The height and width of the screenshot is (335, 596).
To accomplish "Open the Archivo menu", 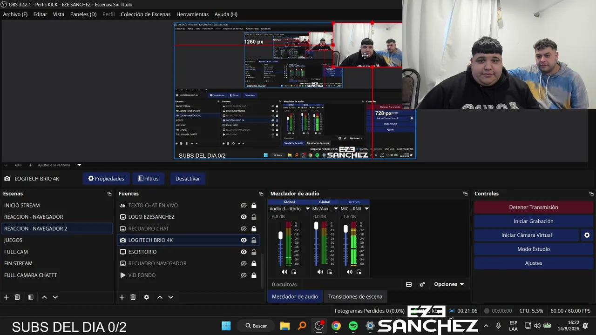I will [x=15, y=14].
